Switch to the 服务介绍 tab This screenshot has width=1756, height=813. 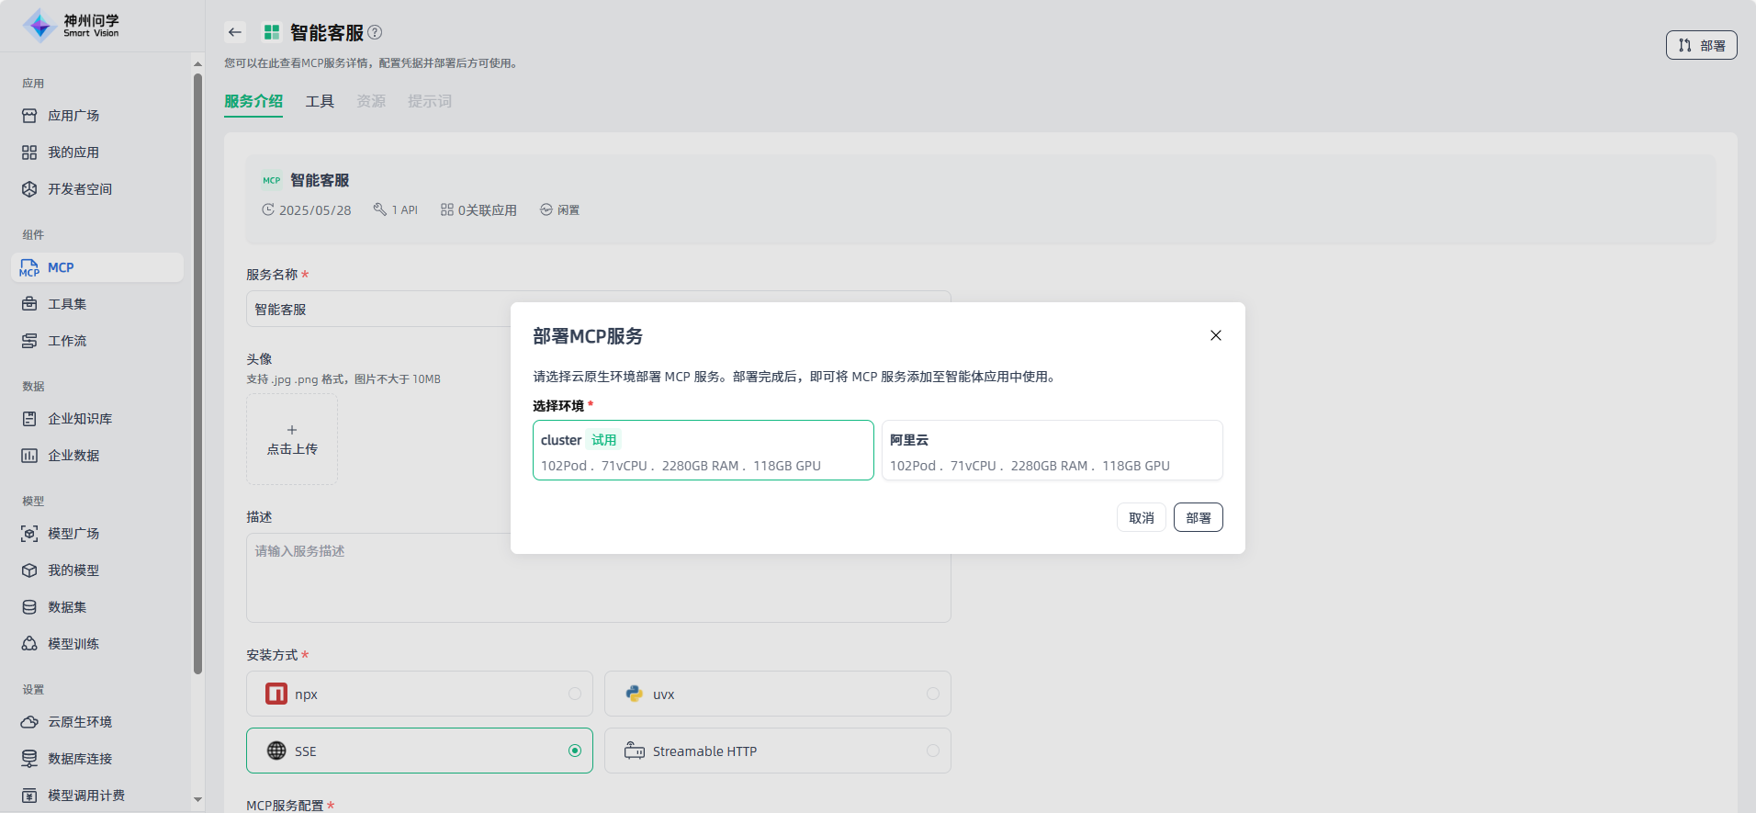coord(253,101)
